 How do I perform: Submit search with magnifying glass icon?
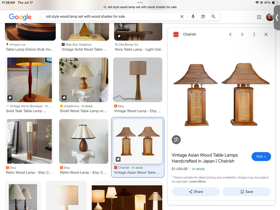213,17
